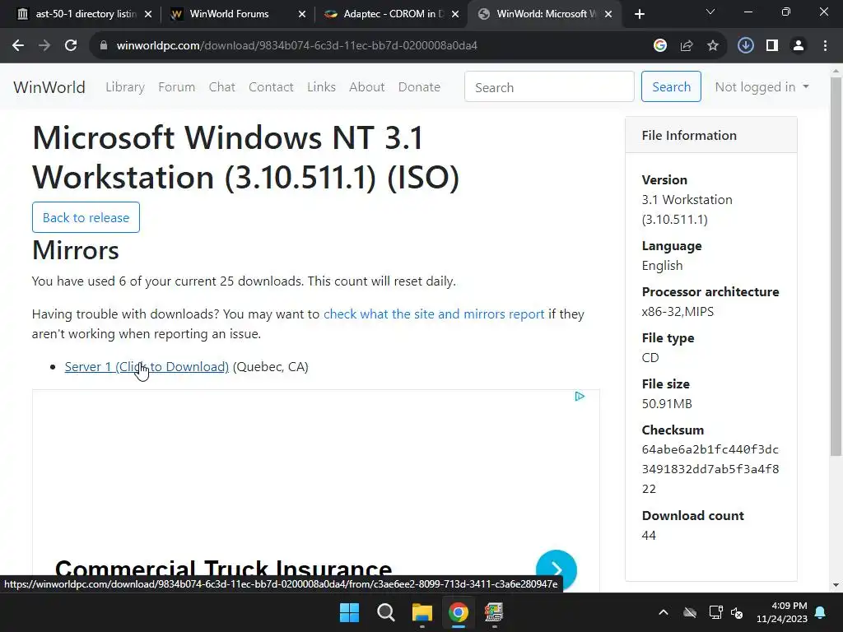Click Server 1 (Click to Download) link
The width and height of the screenshot is (843, 632).
click(x=147, y=367)
